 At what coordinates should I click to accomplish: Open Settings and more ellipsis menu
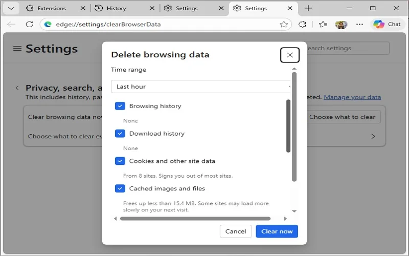pyautogui.click(x=359, y=24)
